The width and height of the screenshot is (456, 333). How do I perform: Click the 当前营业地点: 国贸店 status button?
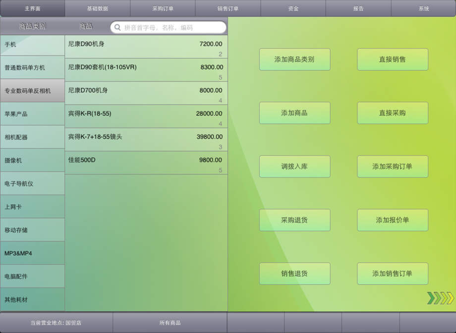click(56, 323)
